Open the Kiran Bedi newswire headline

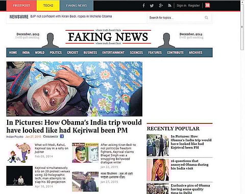(x=71, y=16)
